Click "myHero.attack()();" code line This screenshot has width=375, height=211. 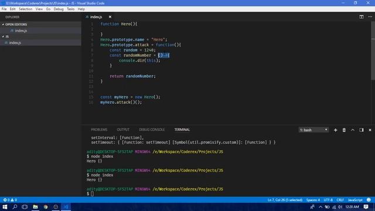pyautogui.click(x=121, y=102)
